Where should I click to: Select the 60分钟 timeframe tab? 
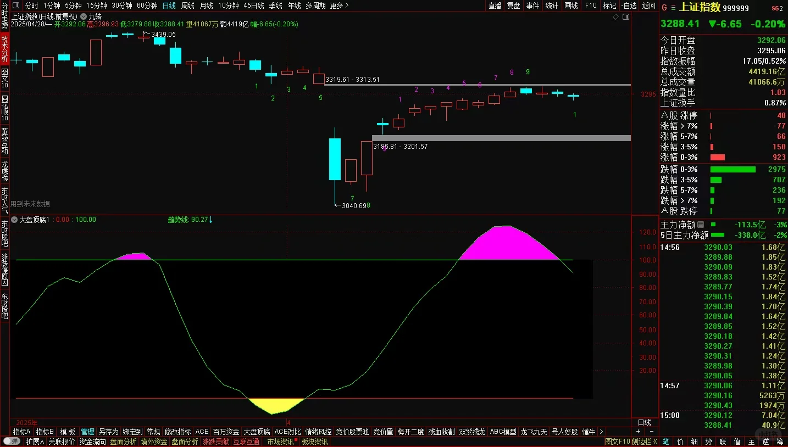147,5
